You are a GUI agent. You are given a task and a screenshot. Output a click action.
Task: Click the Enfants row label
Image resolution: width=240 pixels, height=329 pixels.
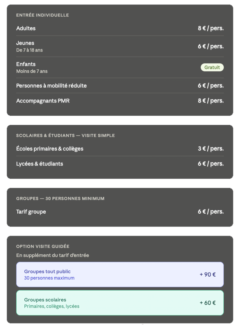coord(26,64)
